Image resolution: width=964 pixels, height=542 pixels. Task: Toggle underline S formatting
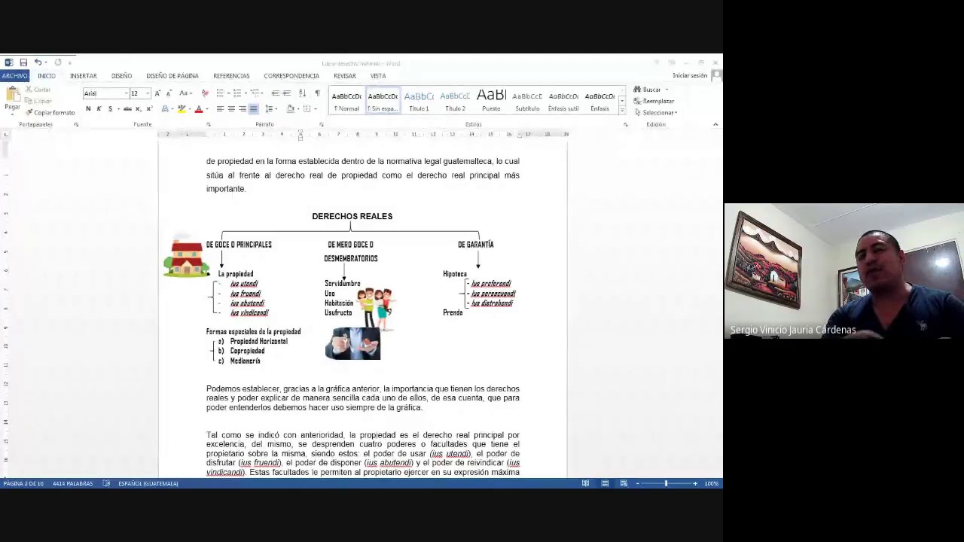[110, 109]
